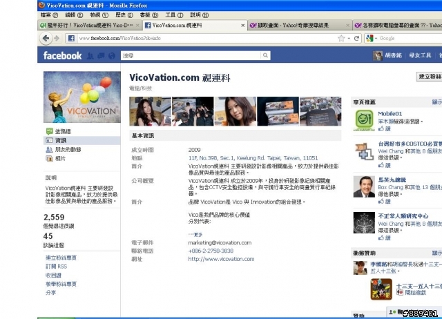This screenshot has height=319, width=442.
Task: Open the 馬英九總統 portrait thumbnail
Action: click(364, 186)
